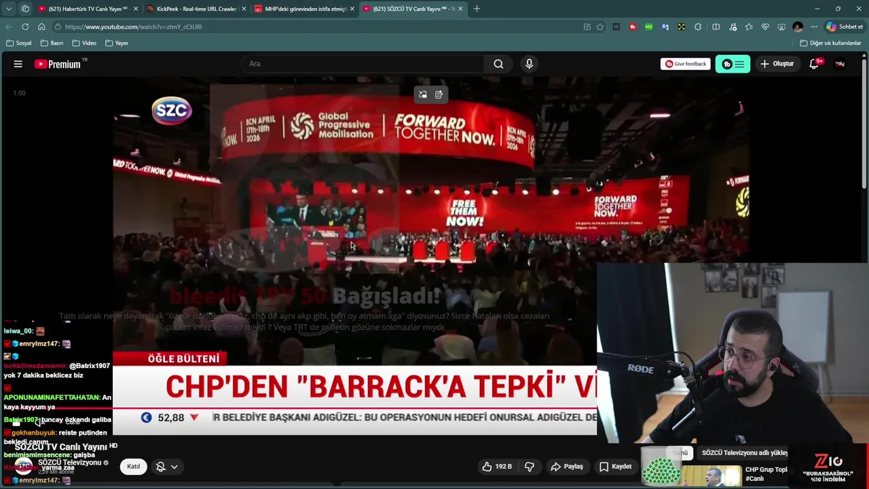Viewport: 869px width, 489px height.
Task: Click the Tümü chip in sidebar
Action: 680,453
